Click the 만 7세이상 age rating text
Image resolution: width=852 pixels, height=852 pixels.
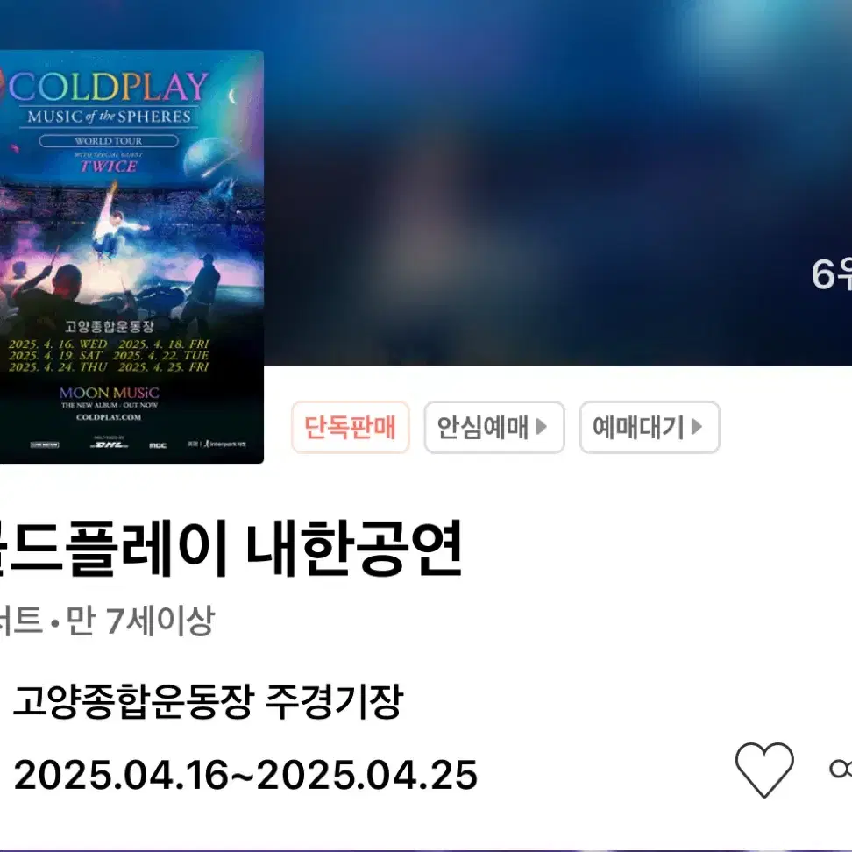[140, 621]
